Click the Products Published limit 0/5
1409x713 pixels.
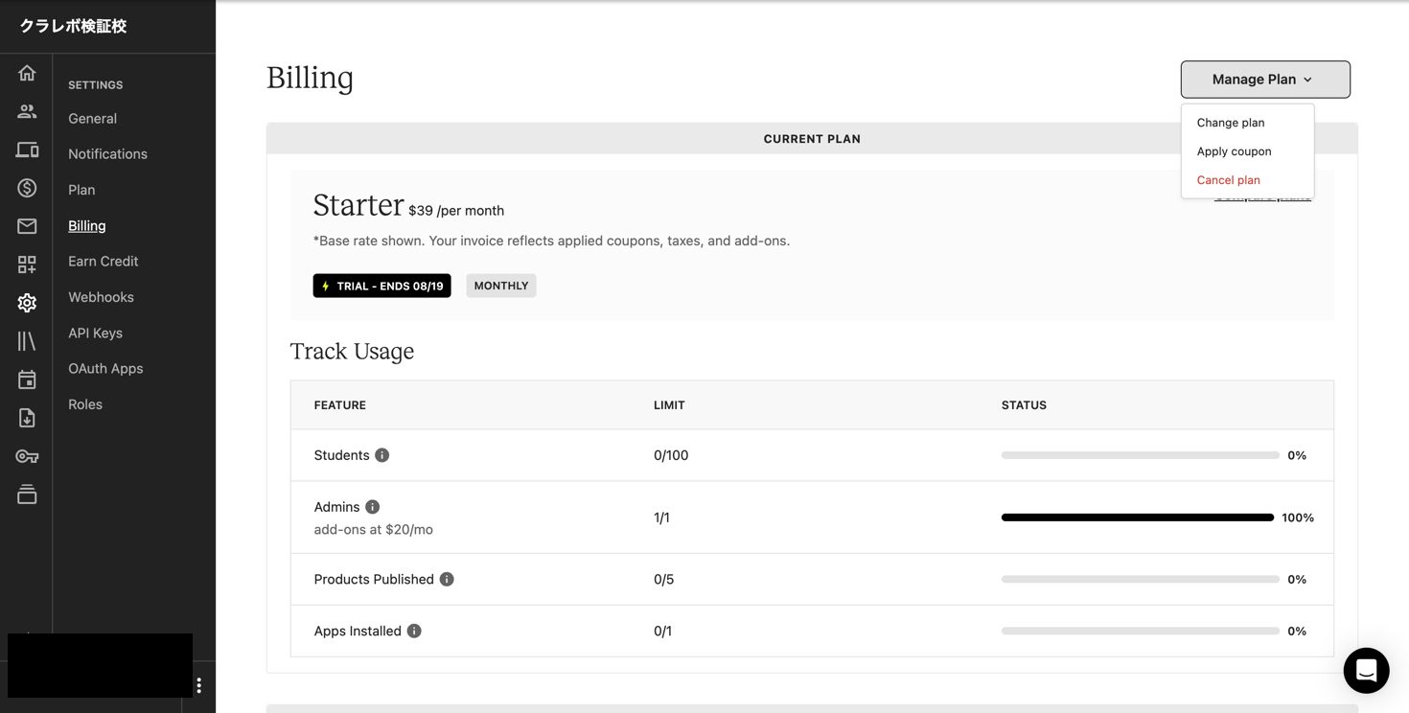click(663, 579)
